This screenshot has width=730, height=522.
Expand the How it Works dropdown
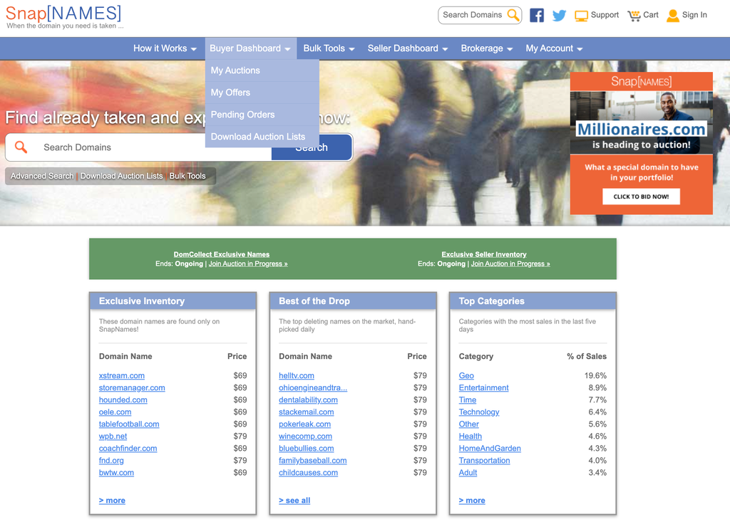(x=165, y=48)
